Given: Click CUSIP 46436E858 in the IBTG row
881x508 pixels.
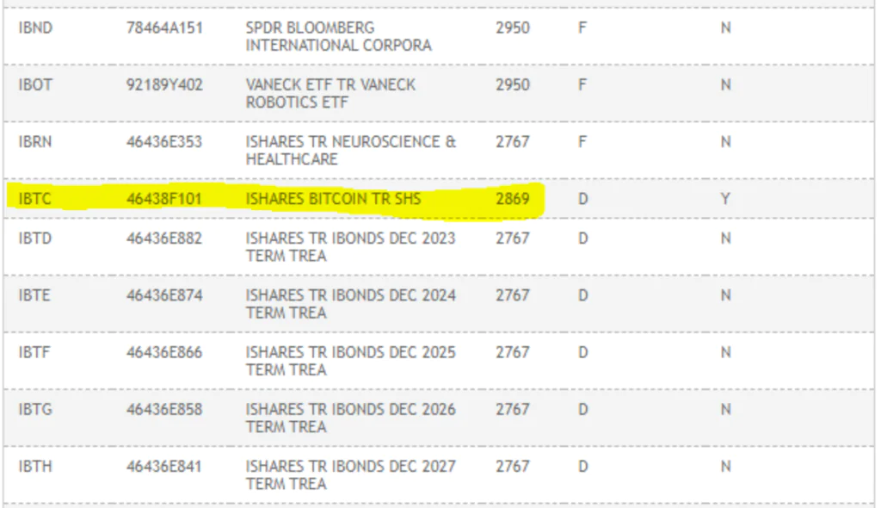Looking at the screenshot, I should coord(164,410).
